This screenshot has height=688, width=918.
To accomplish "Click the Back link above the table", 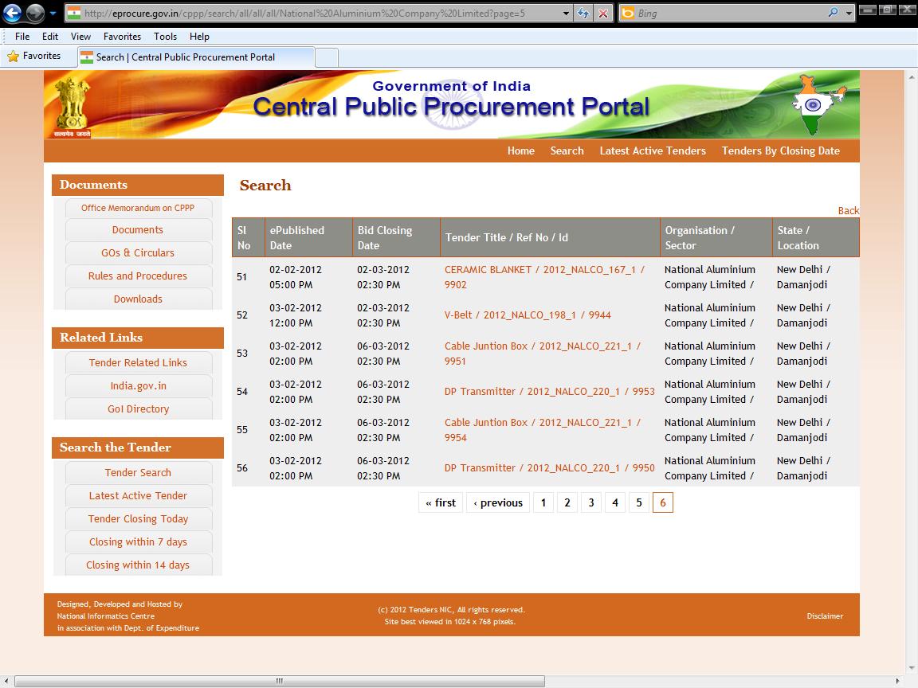I will point(849,210).
